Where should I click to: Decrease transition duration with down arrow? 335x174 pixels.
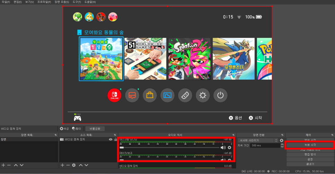tap(282, 147)
